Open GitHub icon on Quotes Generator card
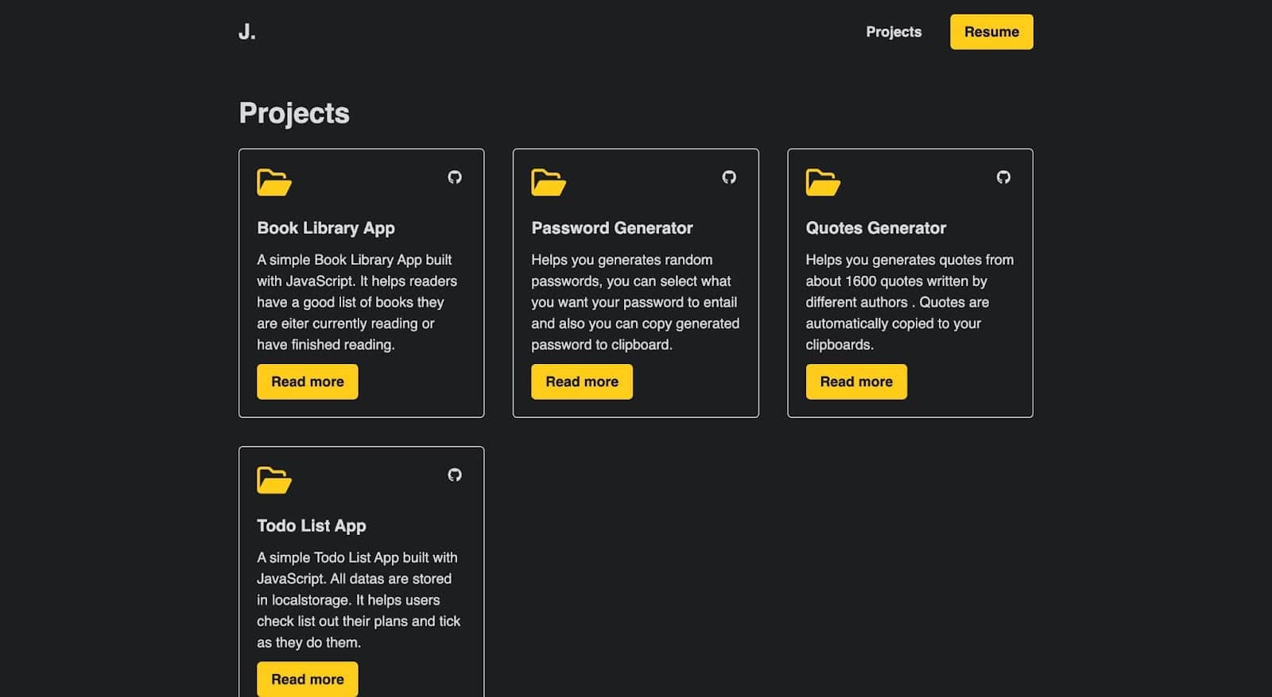The width and height of the screenshot is (1272, 697). pyautogui.click(x=1003, y=177)
